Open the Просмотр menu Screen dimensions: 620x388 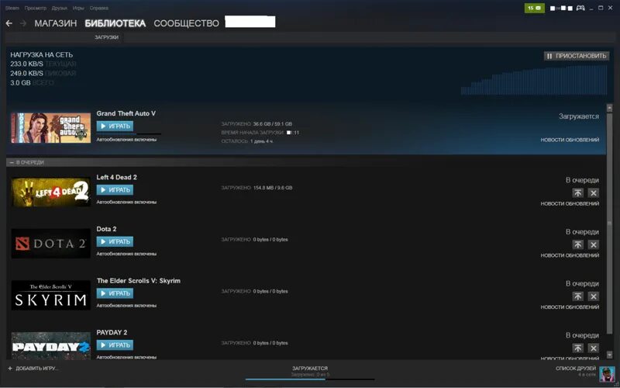click(x=35, y=8)
